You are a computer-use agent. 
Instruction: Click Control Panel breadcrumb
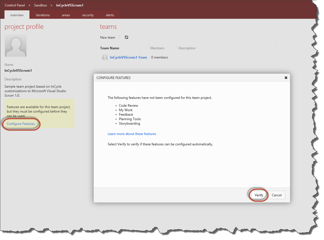15,5
